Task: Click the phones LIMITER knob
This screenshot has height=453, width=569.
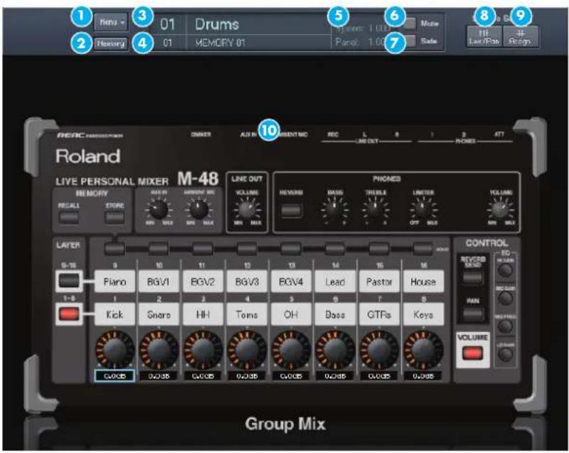Action: (x=423, y=209)
